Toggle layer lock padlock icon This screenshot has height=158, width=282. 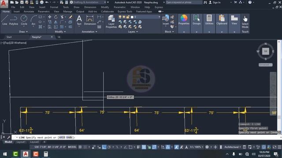tap(128, 17)
